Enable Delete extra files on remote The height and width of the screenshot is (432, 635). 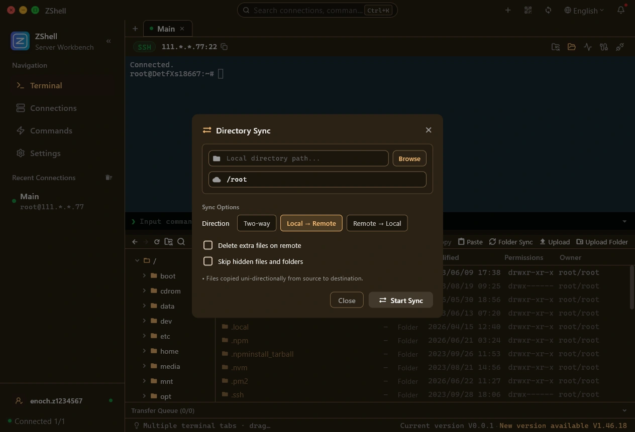click(208, 245)
